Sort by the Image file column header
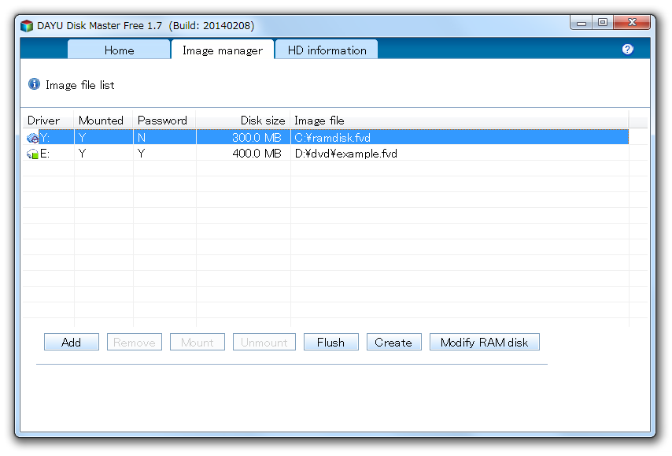This screenshot has width=672, height=456. click(x=460, y=120)
